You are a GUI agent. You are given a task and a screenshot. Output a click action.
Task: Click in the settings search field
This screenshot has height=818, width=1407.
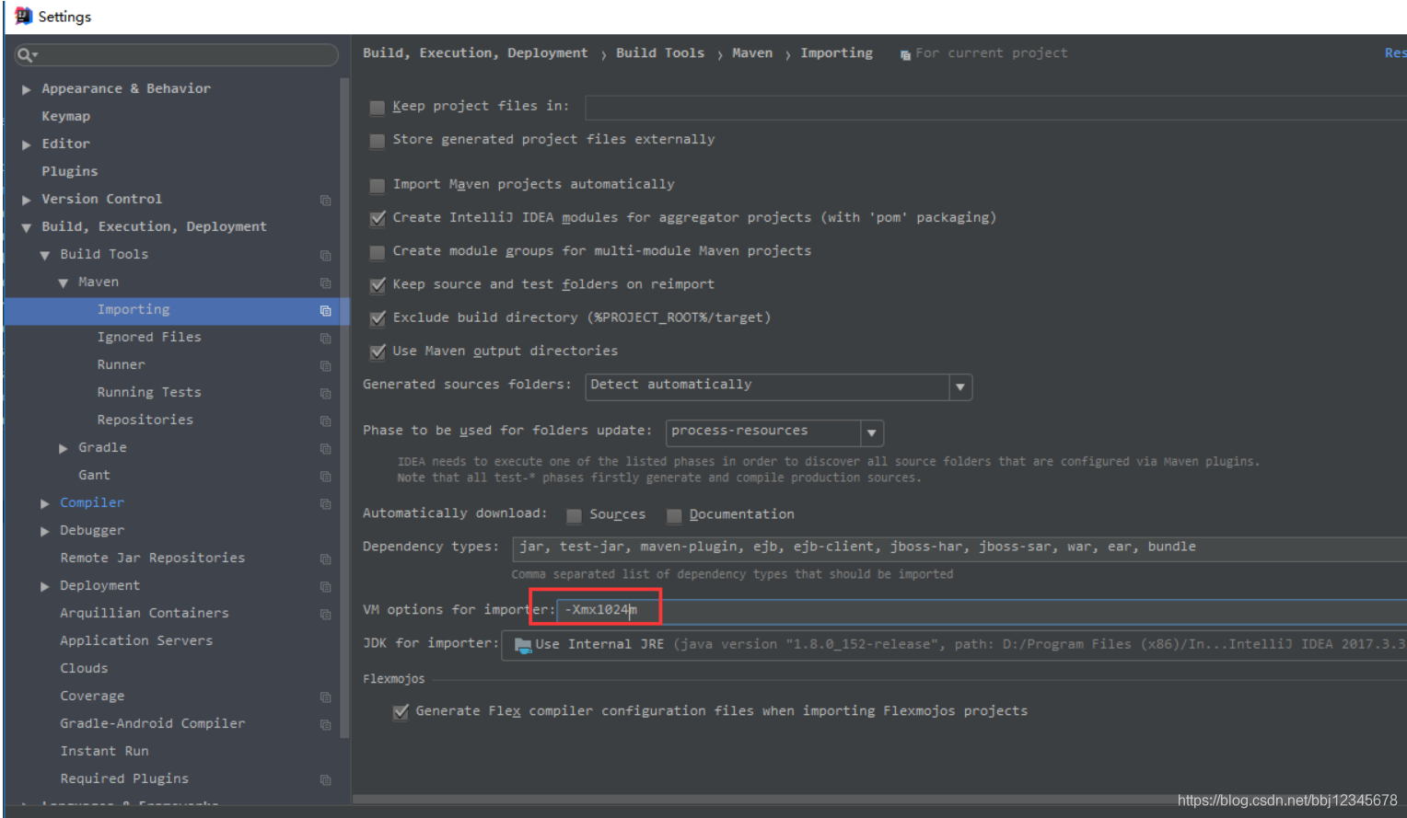pos(177,55)
